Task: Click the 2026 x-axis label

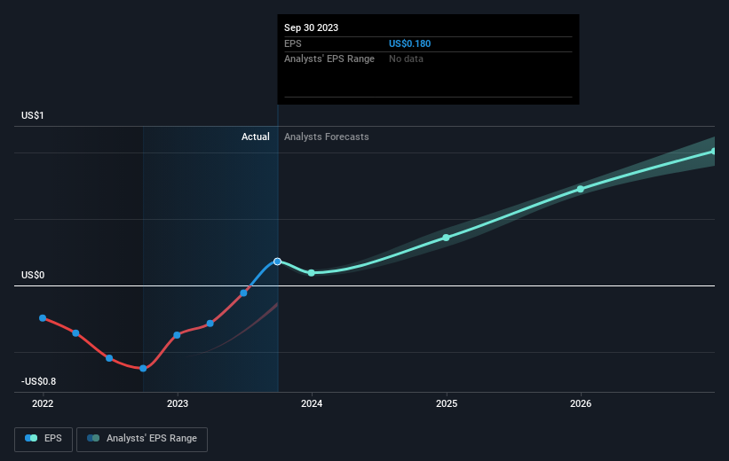Action: tap(581, 403)
